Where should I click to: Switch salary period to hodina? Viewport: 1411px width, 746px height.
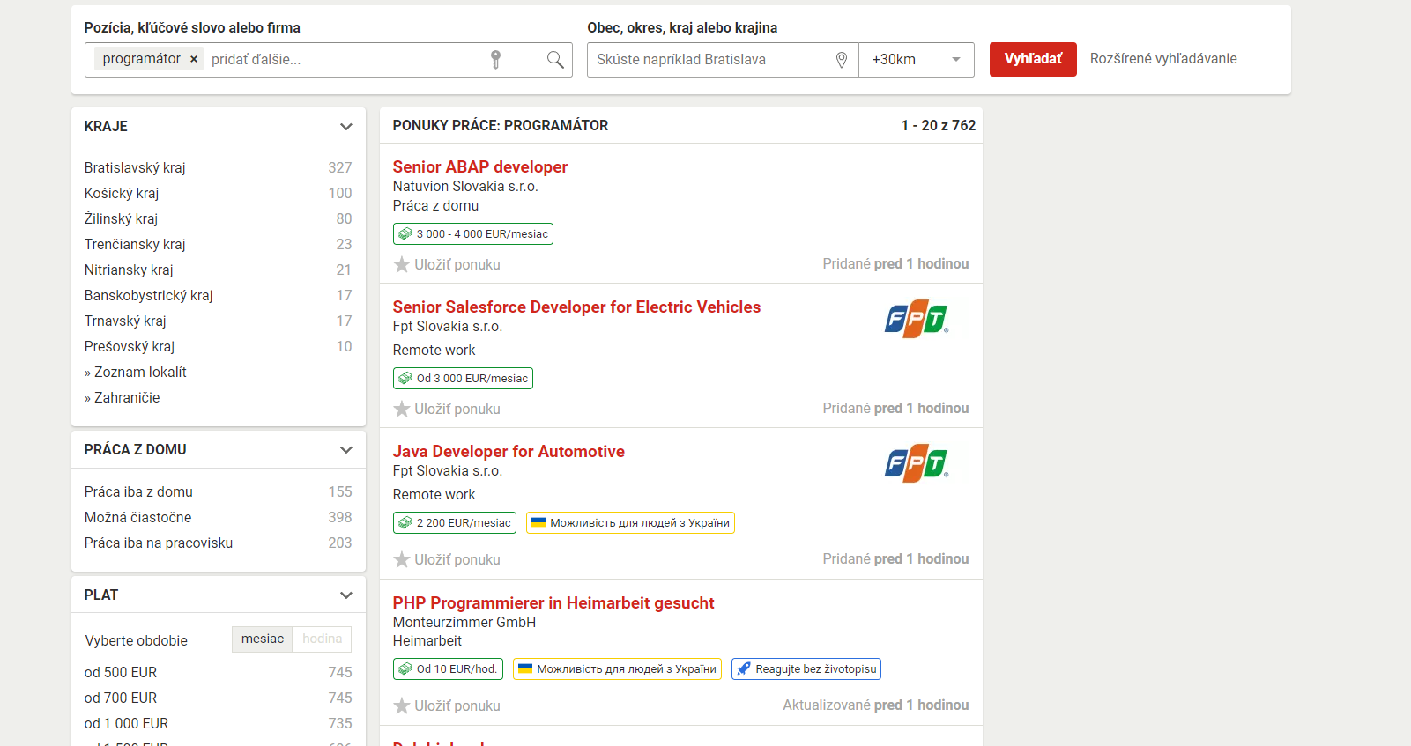(322, 639)
